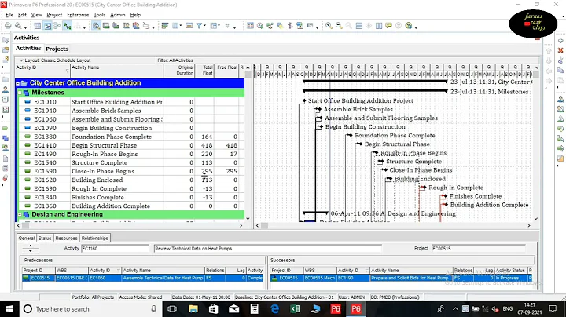Toggle the Gantt Chart view icon
Screen dimensions: 566x317
tap(47, 26)
